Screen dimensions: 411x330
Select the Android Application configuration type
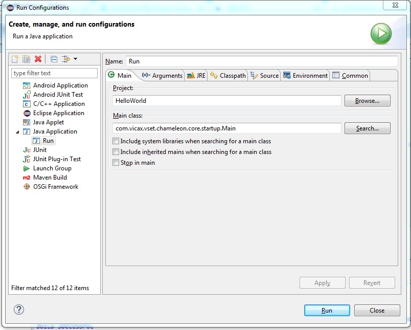click(x=60, y=85)
